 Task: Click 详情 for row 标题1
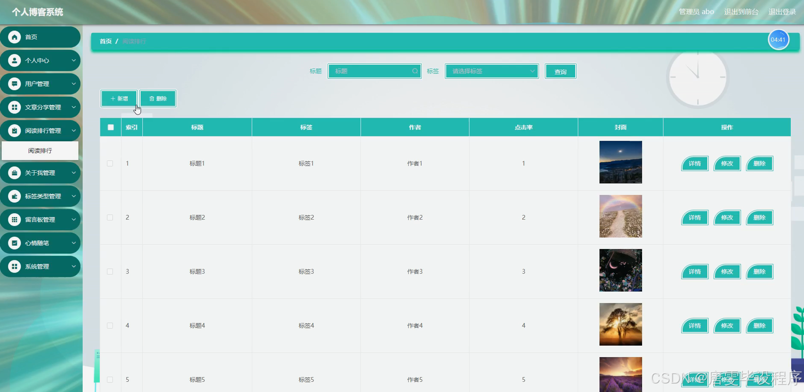[694, 163]
